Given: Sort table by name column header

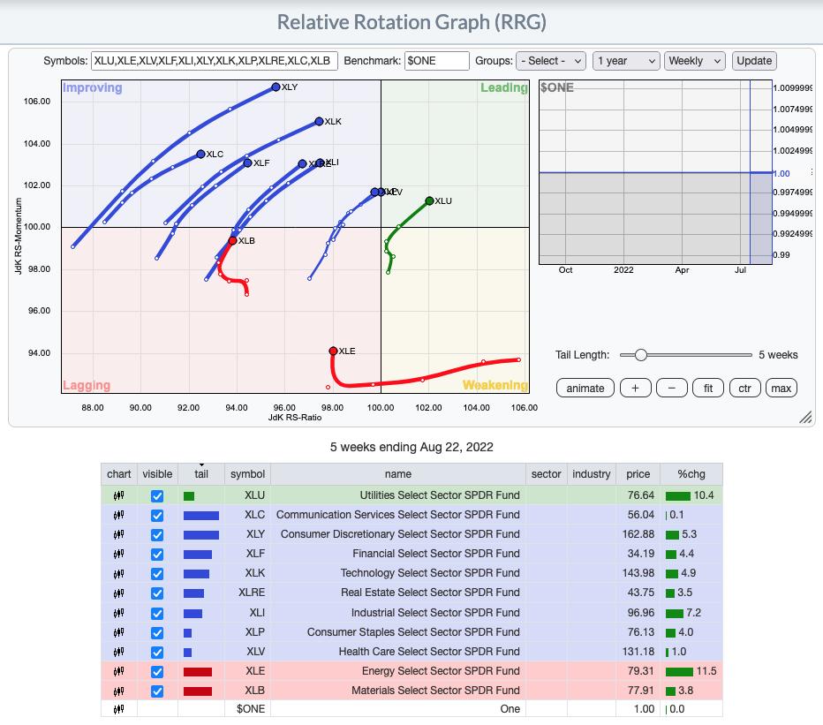Looking at the screenshot, I should coord(398,474).
